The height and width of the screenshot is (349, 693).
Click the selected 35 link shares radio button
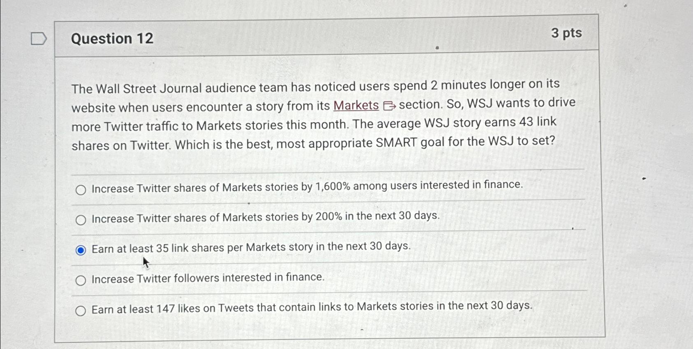[x=81, y=250]
